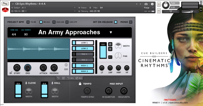The image size is (203, 106).
Task: Select the MID 1 layer
Action: click(83, 54)
